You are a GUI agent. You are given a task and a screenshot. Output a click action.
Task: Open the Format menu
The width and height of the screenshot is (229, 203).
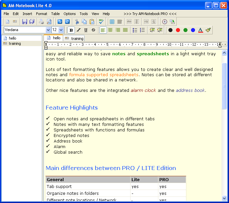42,14
